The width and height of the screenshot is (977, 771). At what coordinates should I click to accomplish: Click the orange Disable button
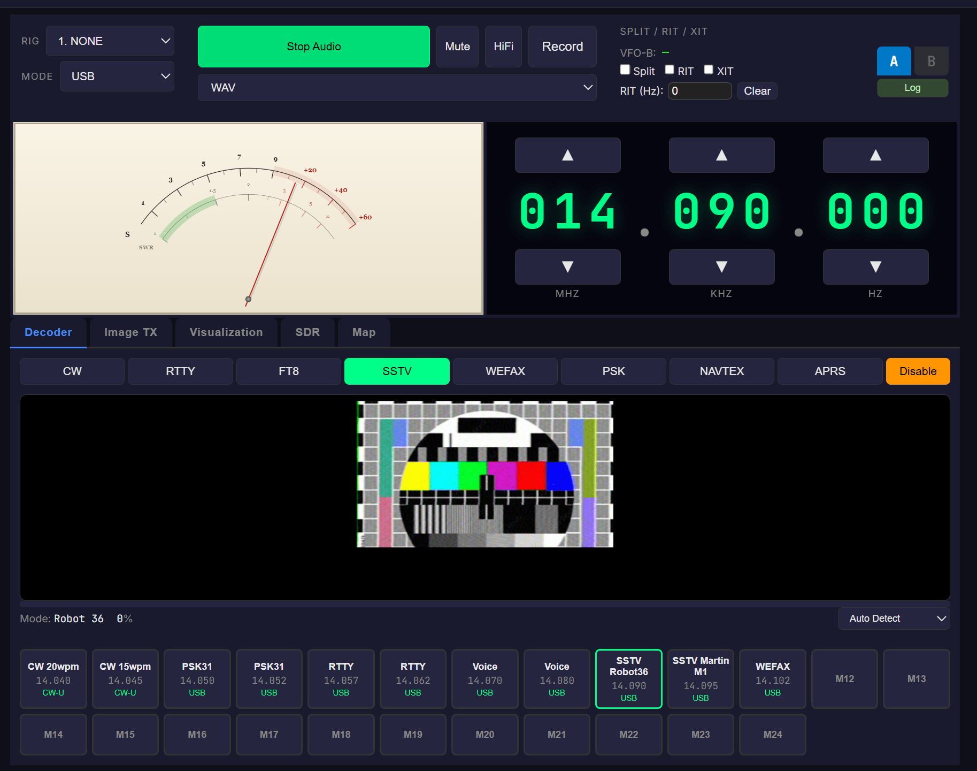coord(918,371)
